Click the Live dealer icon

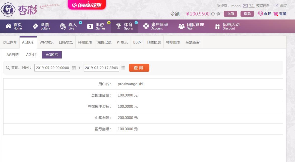[63, 26]
